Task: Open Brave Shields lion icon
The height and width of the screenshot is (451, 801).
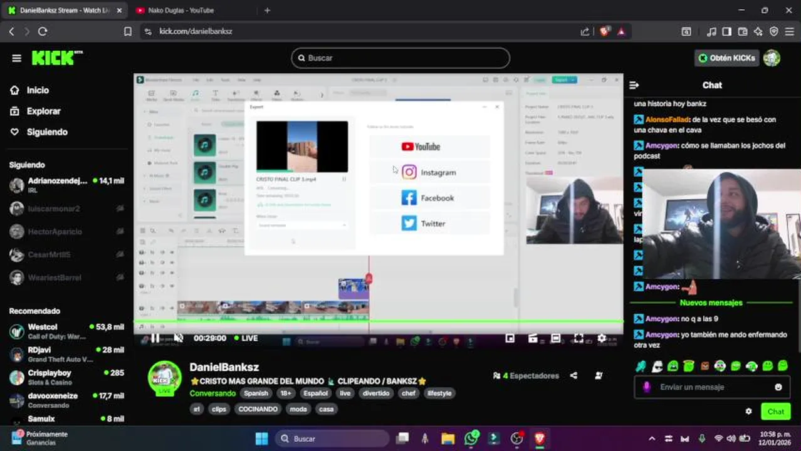Action: 604,31
